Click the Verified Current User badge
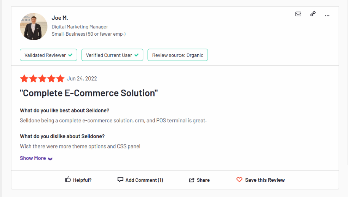 click(x=112, y=55)
